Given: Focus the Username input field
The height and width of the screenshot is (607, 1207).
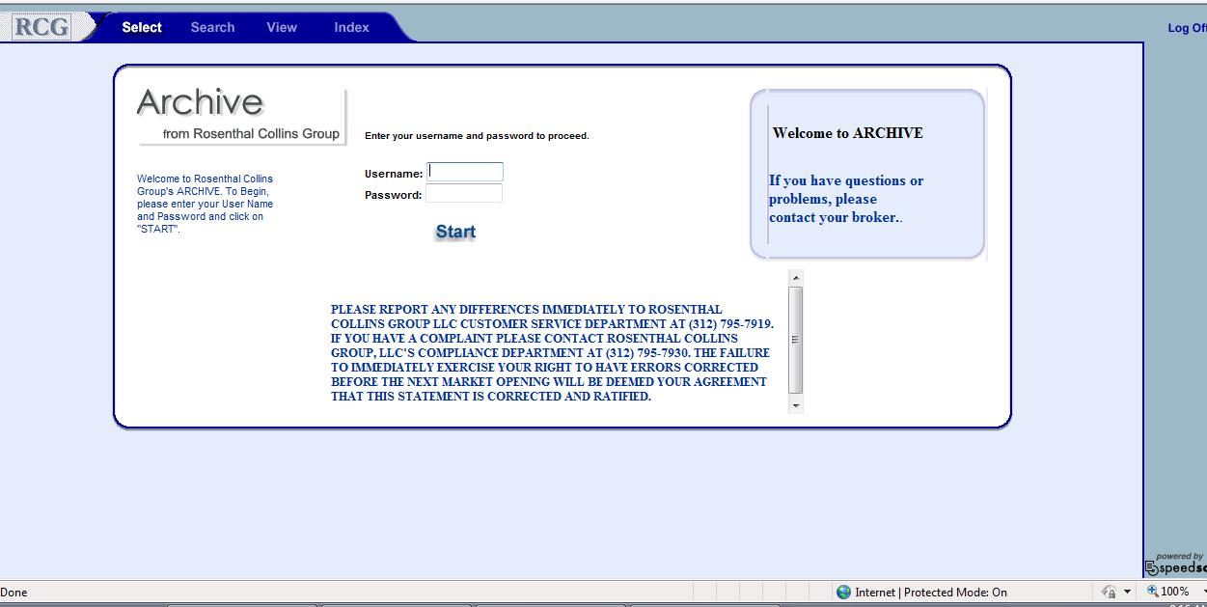Looking at the screenshot, I should coord(465,172).
